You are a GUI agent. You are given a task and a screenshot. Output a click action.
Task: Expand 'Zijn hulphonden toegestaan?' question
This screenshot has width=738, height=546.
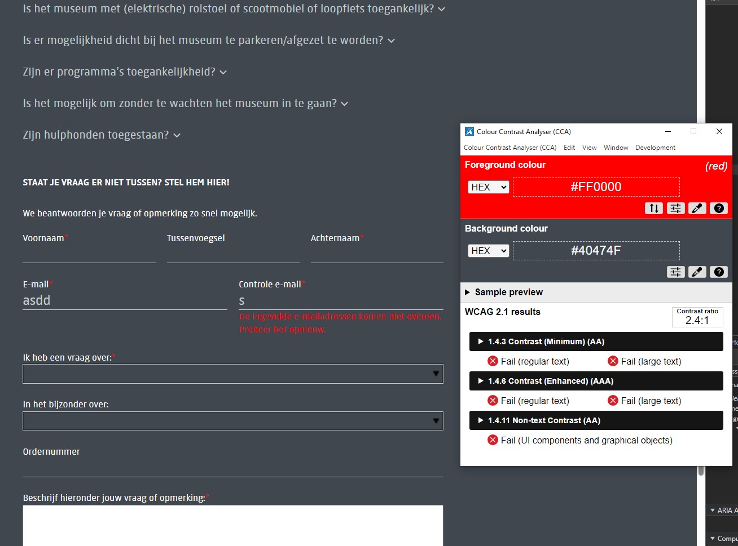102,135
